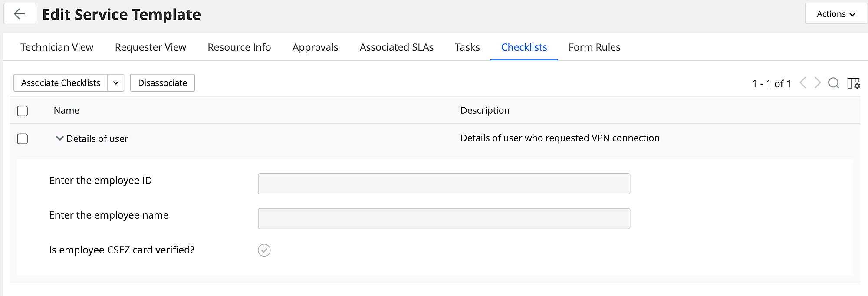Click the employee ID input field

click(444, 184)
